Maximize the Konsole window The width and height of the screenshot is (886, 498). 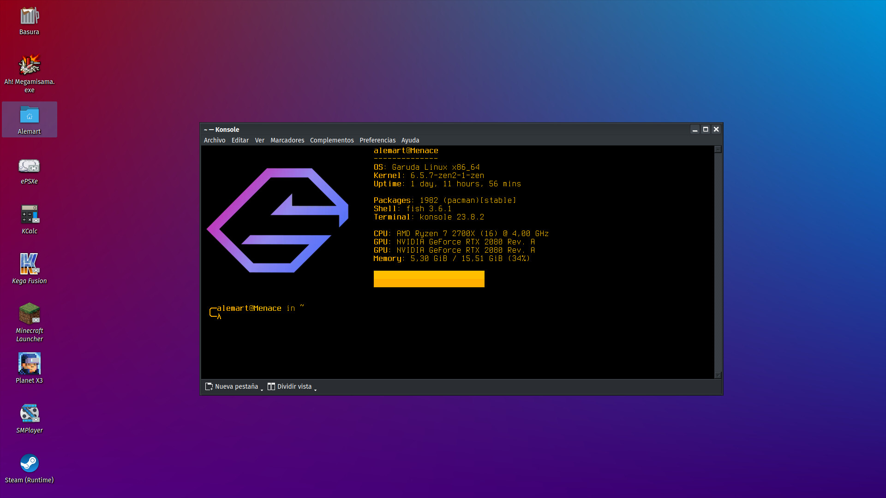click(x=706, y=130)
